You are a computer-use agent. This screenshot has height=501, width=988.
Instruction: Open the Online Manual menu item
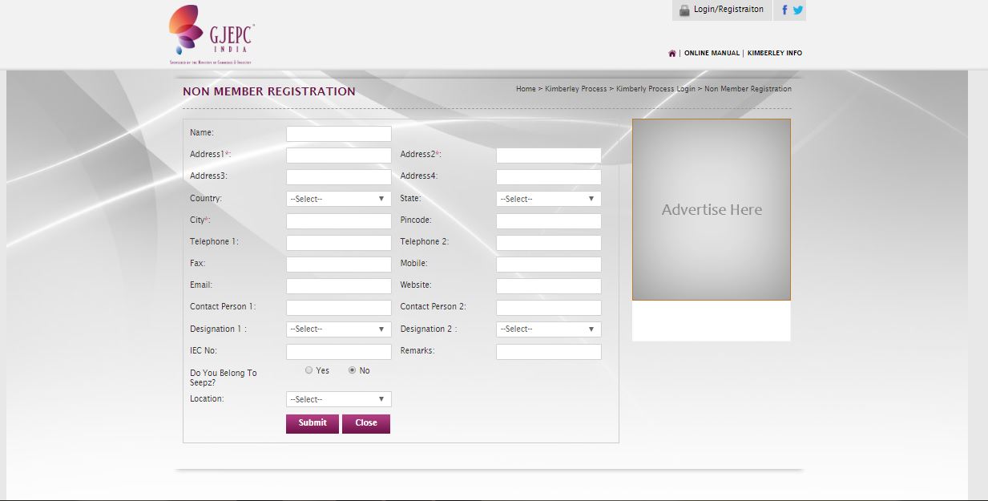(712, 54)
